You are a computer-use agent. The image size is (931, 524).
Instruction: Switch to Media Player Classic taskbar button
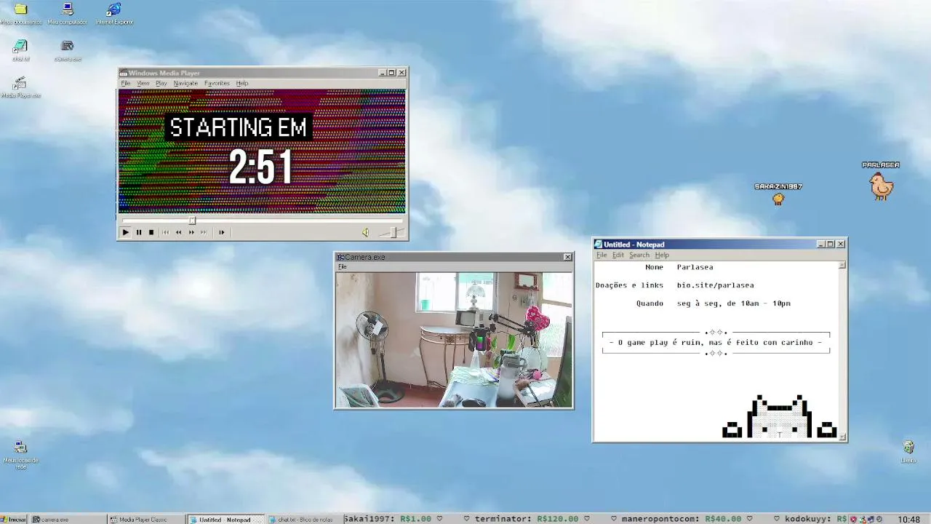(145, 519)
